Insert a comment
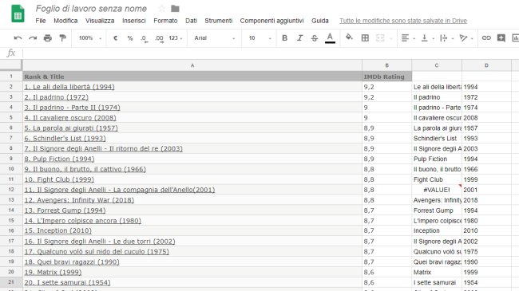 coord(501,38)
